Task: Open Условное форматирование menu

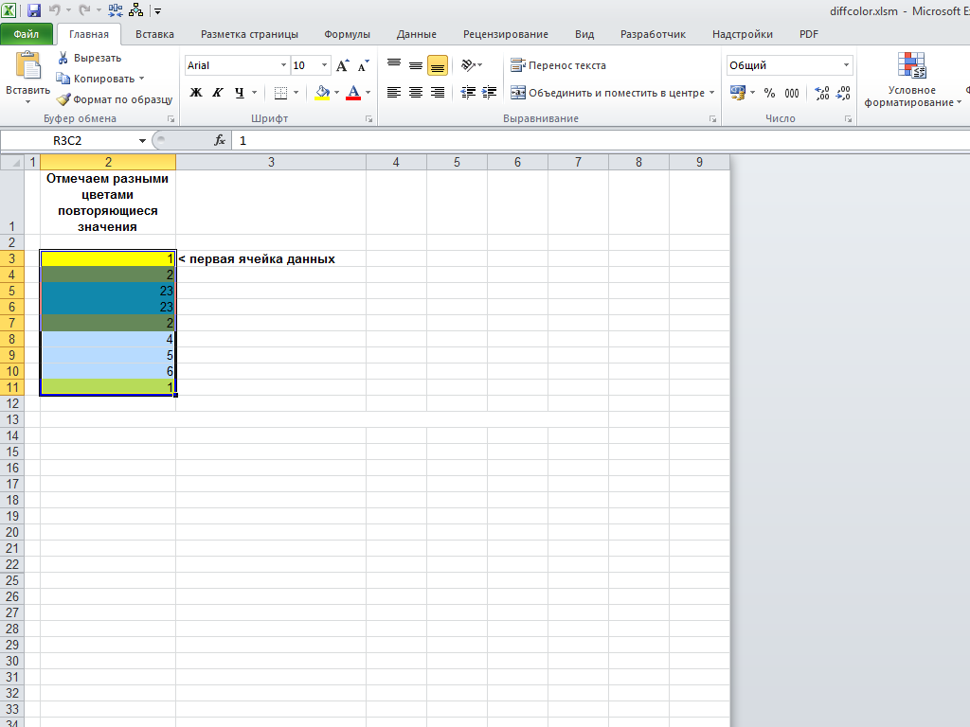Action: point(912,80)
